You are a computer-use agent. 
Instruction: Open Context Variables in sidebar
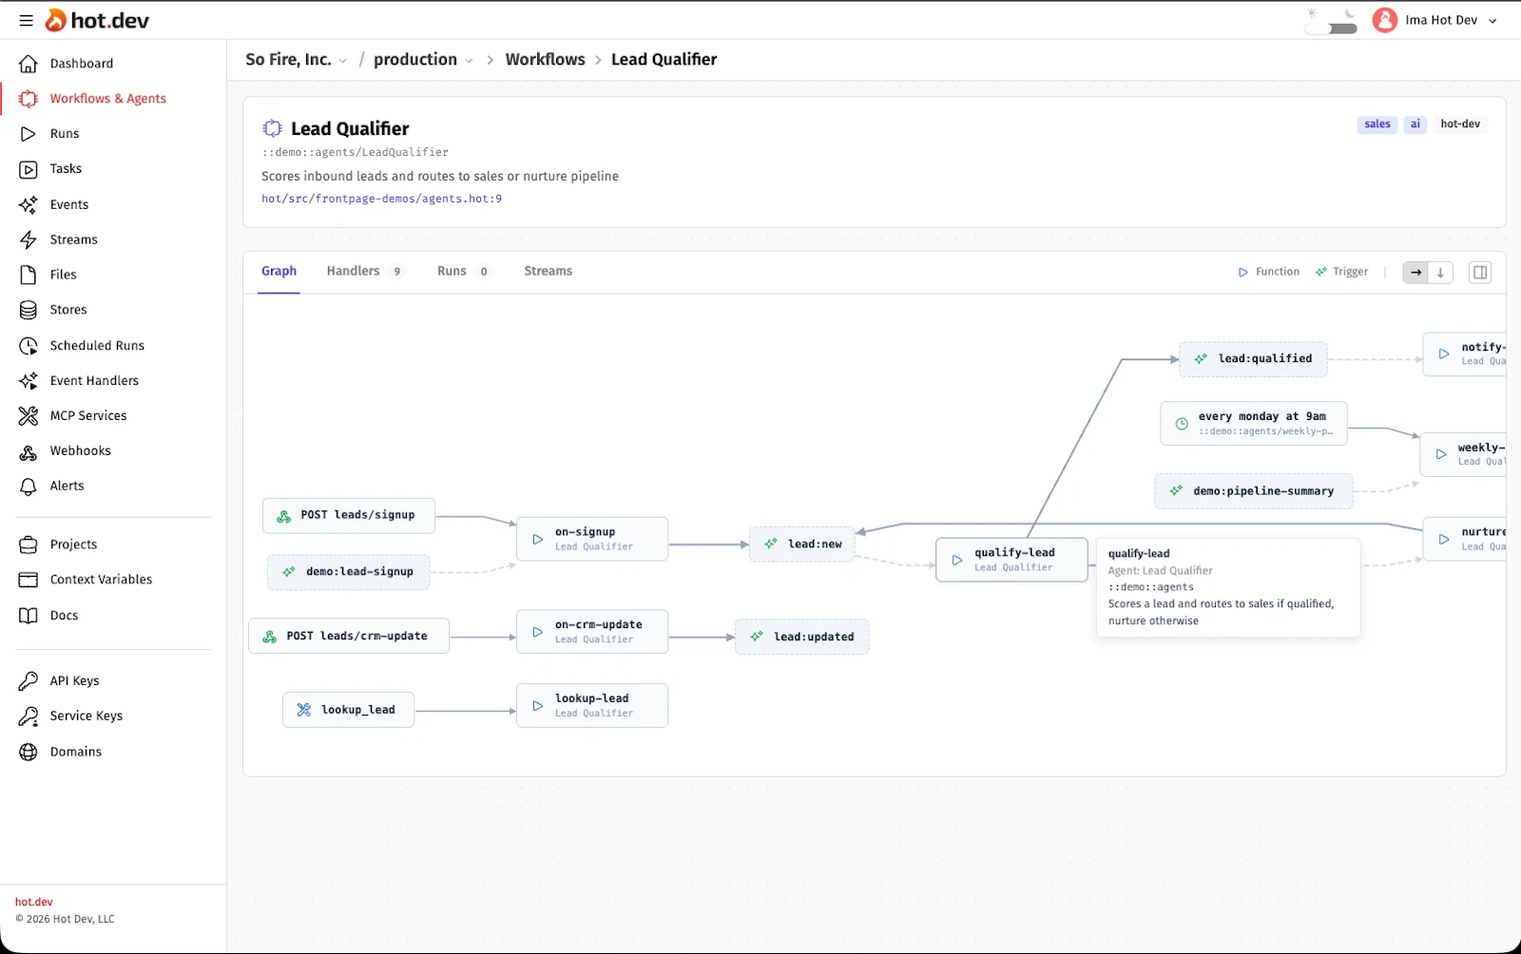[x=101, y=580]
